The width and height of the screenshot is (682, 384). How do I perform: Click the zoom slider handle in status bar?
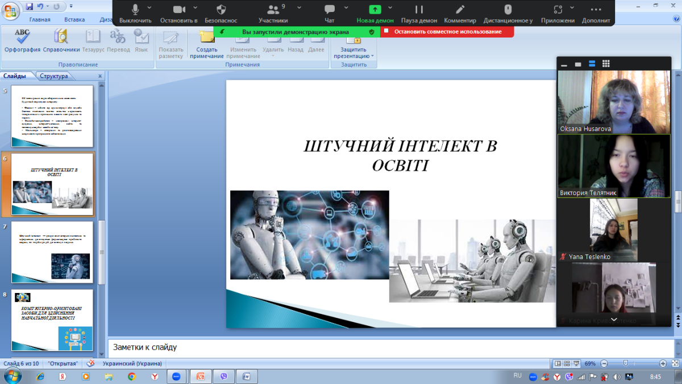point(626,364)
